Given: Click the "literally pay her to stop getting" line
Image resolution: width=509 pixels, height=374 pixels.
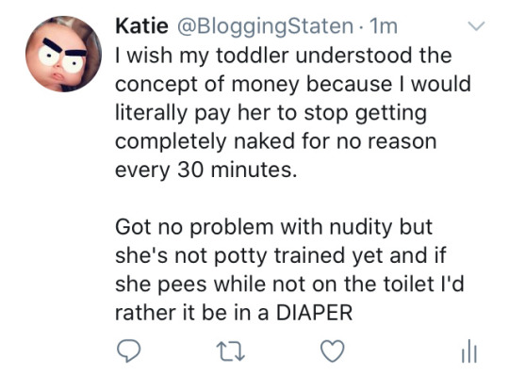Looking at the screenshot, I should pyautogui.click(x=271, y=113).
